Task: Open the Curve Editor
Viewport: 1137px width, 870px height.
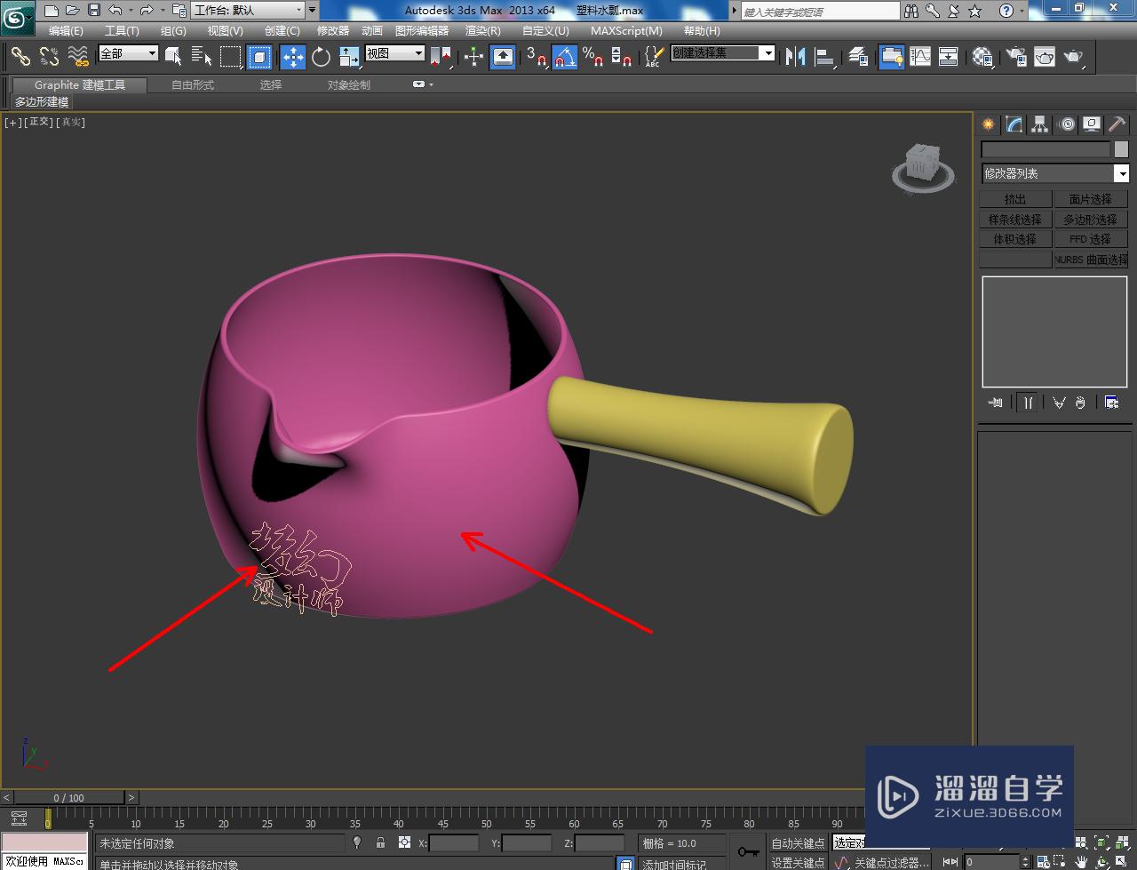Action: coord(920,57)
